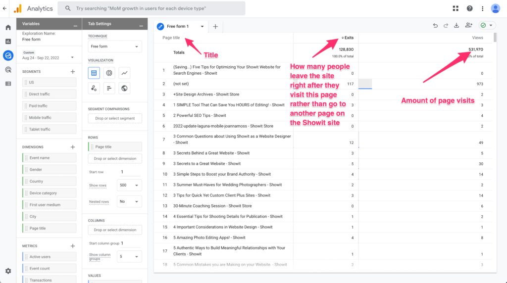This screenshot has width=507, height=283.
Task: Sort by the Exits column header
Action: click(348, 38)
